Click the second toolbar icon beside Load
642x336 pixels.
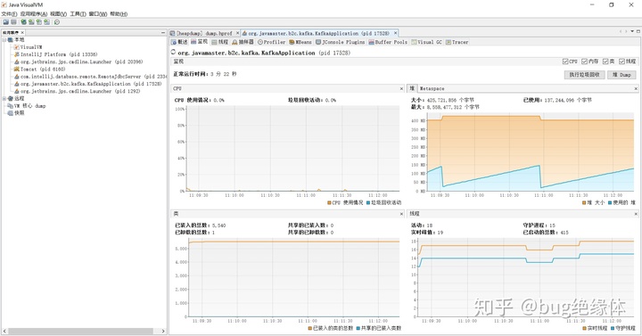coord(13,22)
